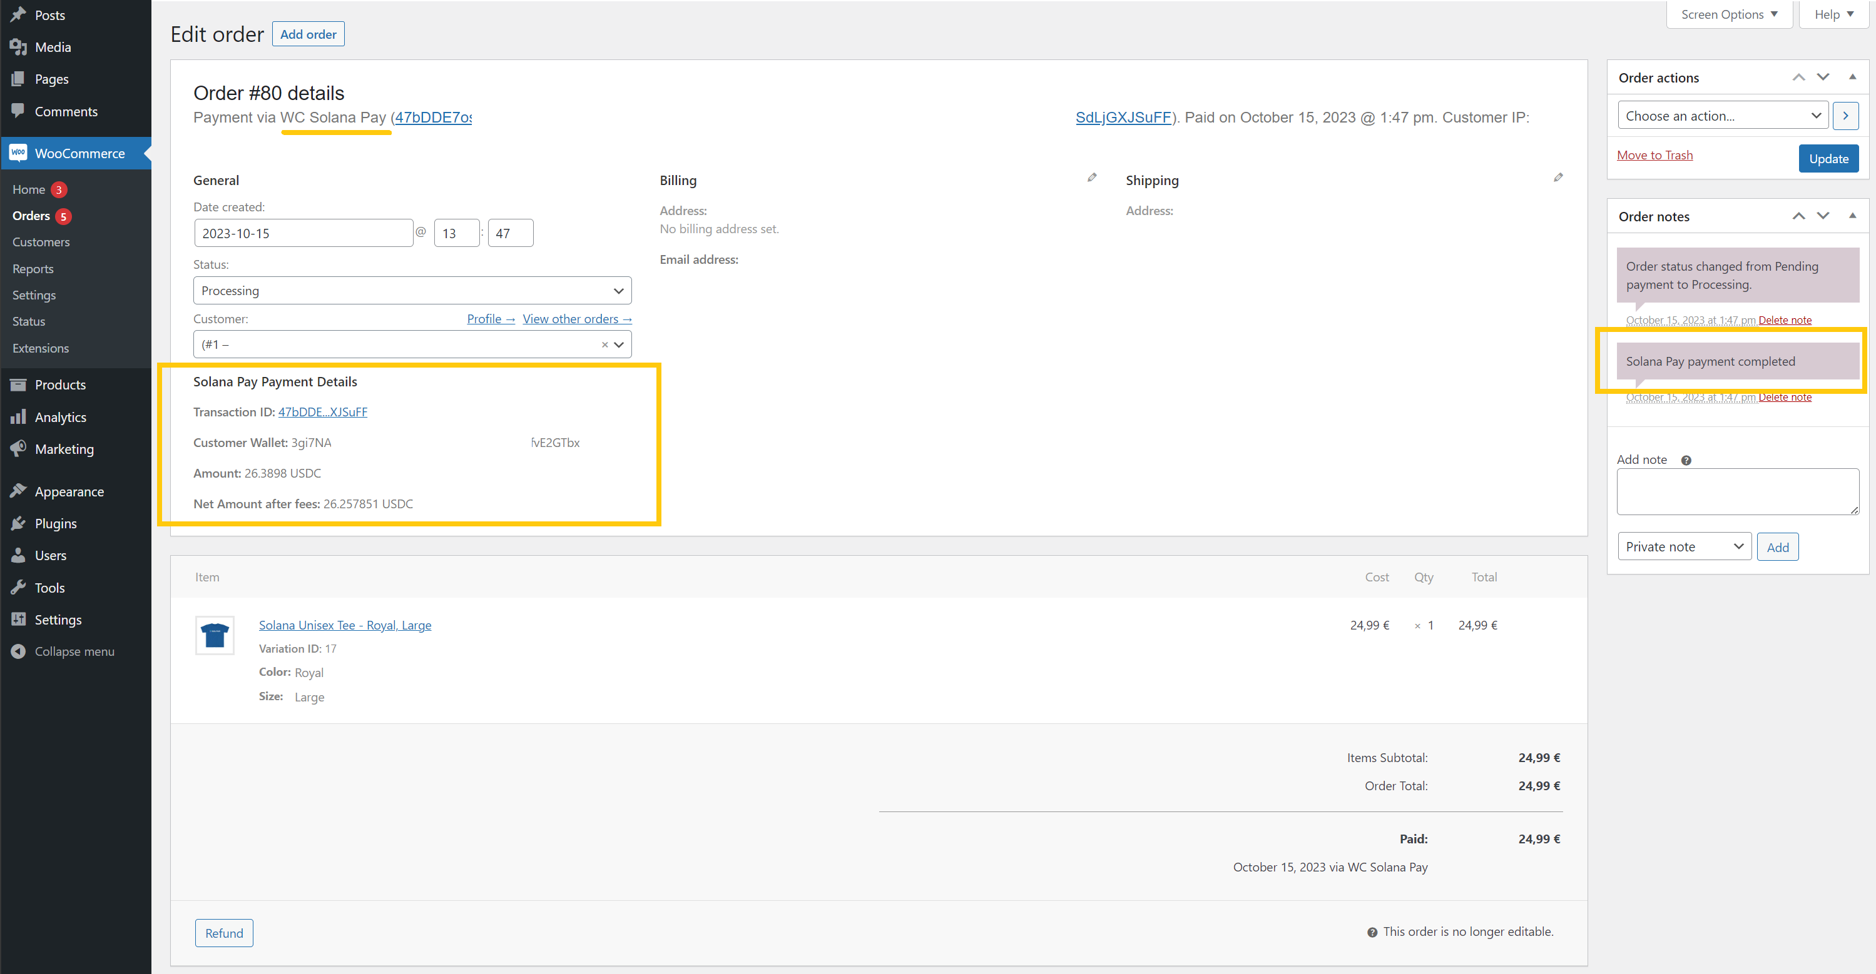
Task: Expand Screen Options panel
Action: pos(1729,14)
